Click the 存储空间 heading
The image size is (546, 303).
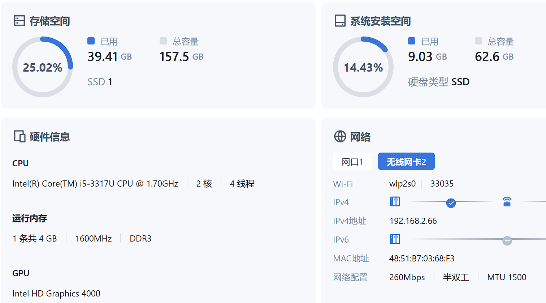pyautogui.click(x=49, y=21)
